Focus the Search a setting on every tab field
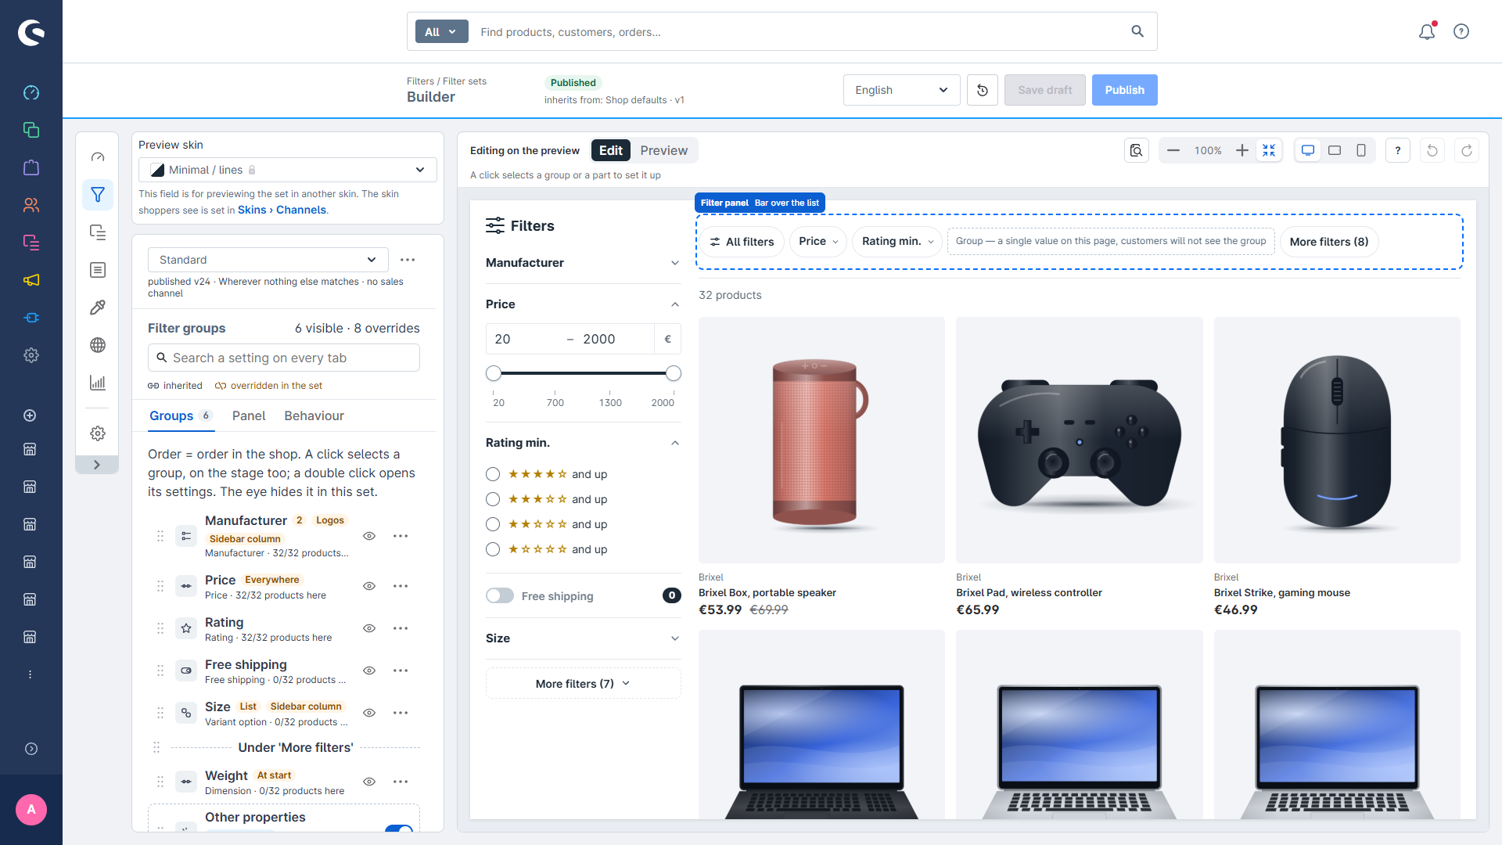The width and height of the screenshot is (1502, 845). point(284,358)
